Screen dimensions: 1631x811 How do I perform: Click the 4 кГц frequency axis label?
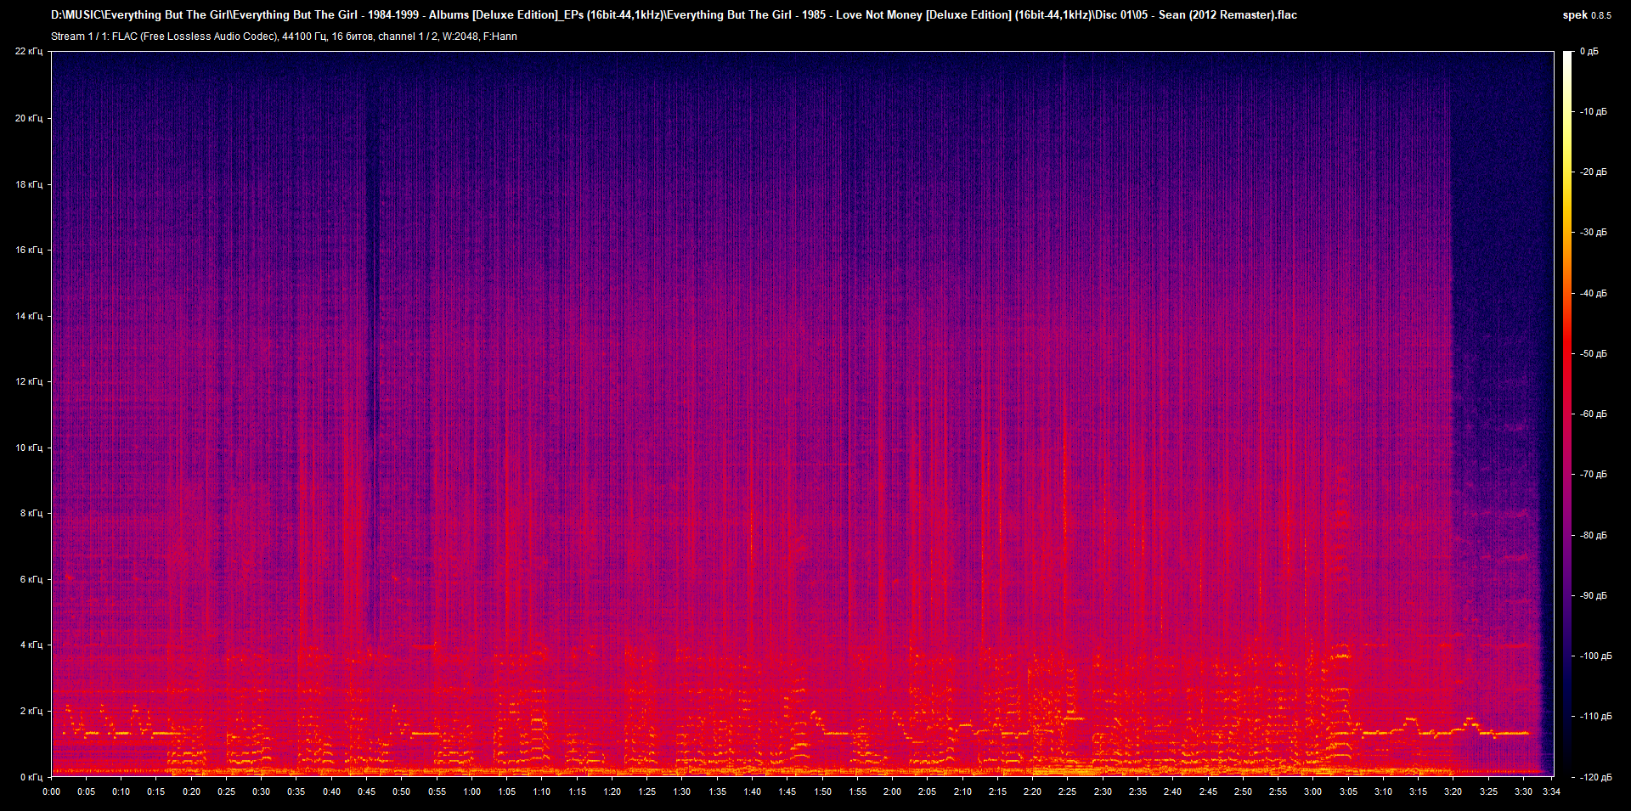(31, 645)
